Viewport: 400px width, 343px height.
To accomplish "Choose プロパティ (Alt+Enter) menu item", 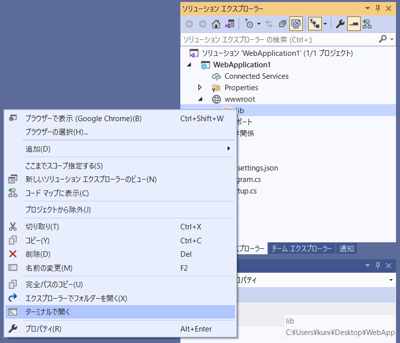I will 120,329.
